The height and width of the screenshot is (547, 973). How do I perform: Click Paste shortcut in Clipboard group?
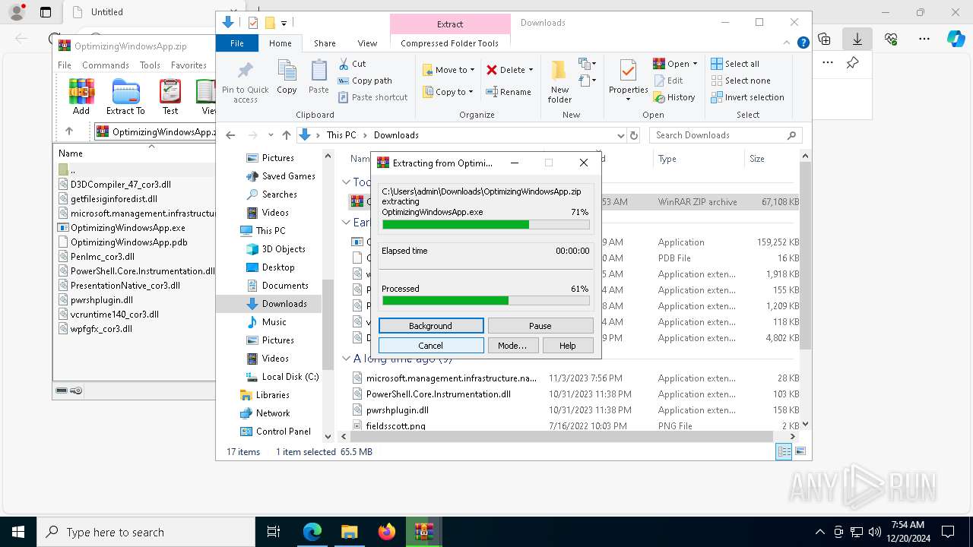coord(372,97)
